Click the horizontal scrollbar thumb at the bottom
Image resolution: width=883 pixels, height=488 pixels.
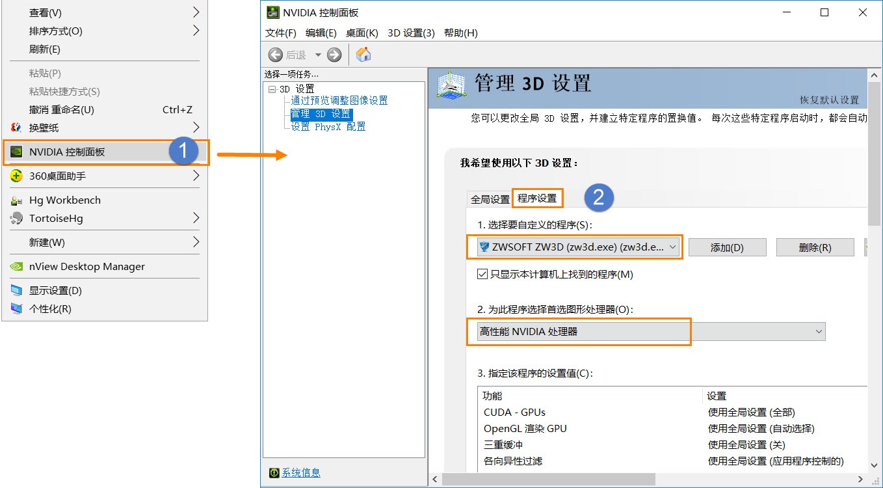pyautogui.click(x=549, y=480)
